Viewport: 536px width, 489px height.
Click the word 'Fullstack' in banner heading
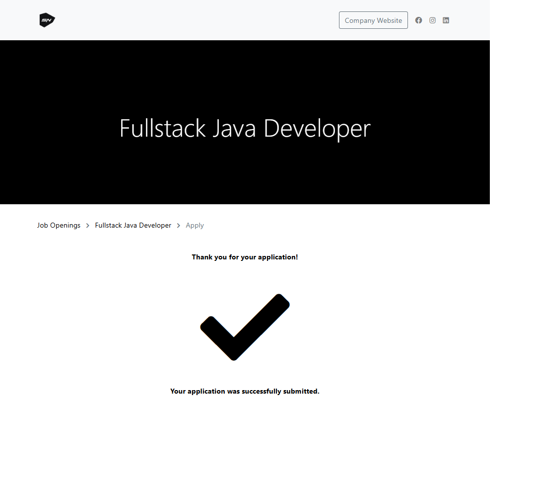162,128
